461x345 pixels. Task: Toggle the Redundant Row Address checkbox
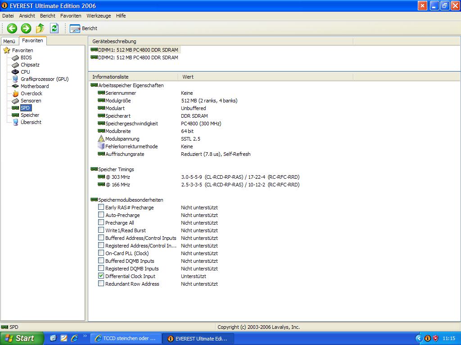101,283
